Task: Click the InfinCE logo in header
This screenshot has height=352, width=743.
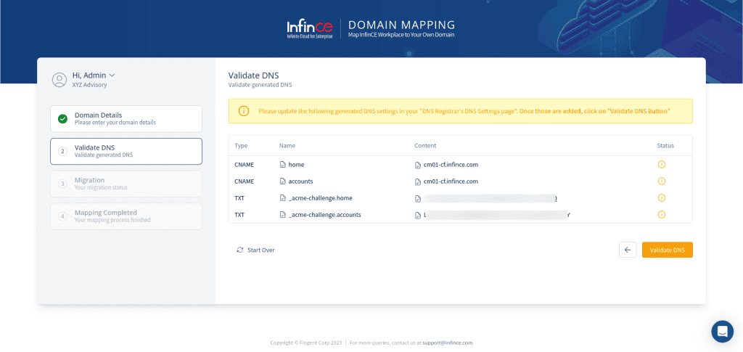Action: pyautogui.click(x=310, y=29)
